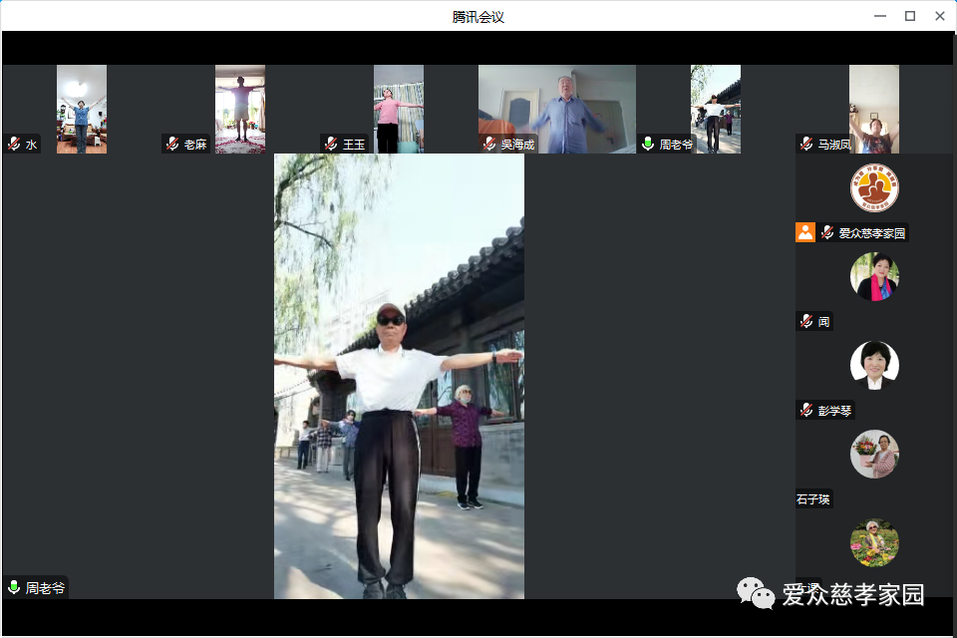Maximize the 腾讯会议 window
The width and height of the screenshot is (957, 638).
tap(909, 16)
